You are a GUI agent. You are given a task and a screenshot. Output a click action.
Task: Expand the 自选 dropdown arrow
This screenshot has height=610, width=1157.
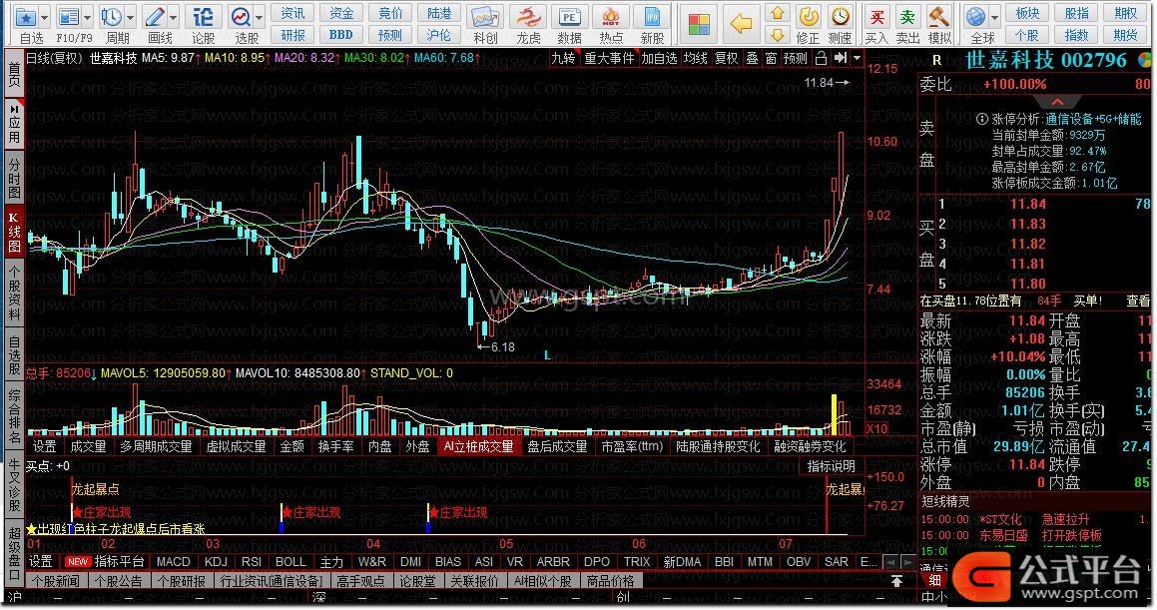(44, 17)
